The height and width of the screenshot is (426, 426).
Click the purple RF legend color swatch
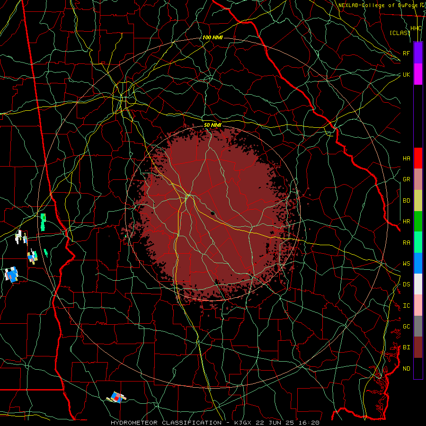[x=418, y=53]
